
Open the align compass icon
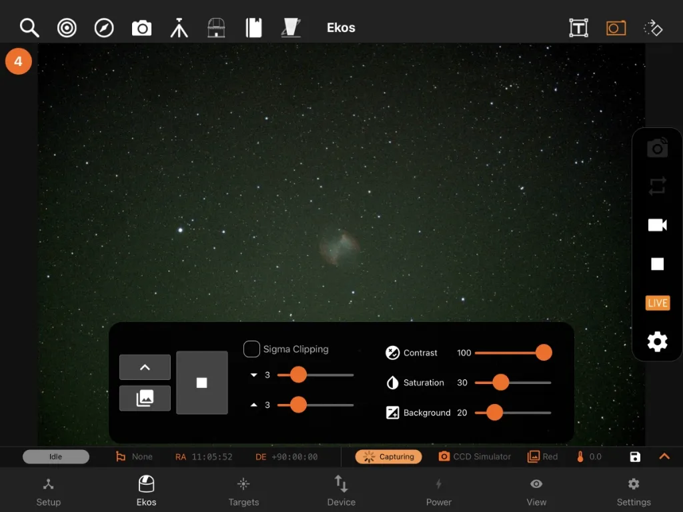104,28
